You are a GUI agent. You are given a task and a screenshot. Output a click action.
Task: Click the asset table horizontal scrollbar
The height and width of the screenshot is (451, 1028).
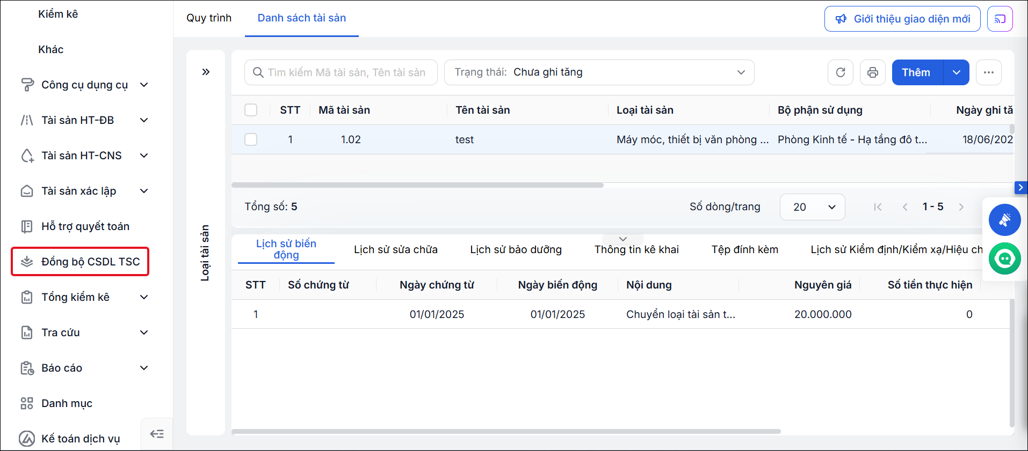417,185
